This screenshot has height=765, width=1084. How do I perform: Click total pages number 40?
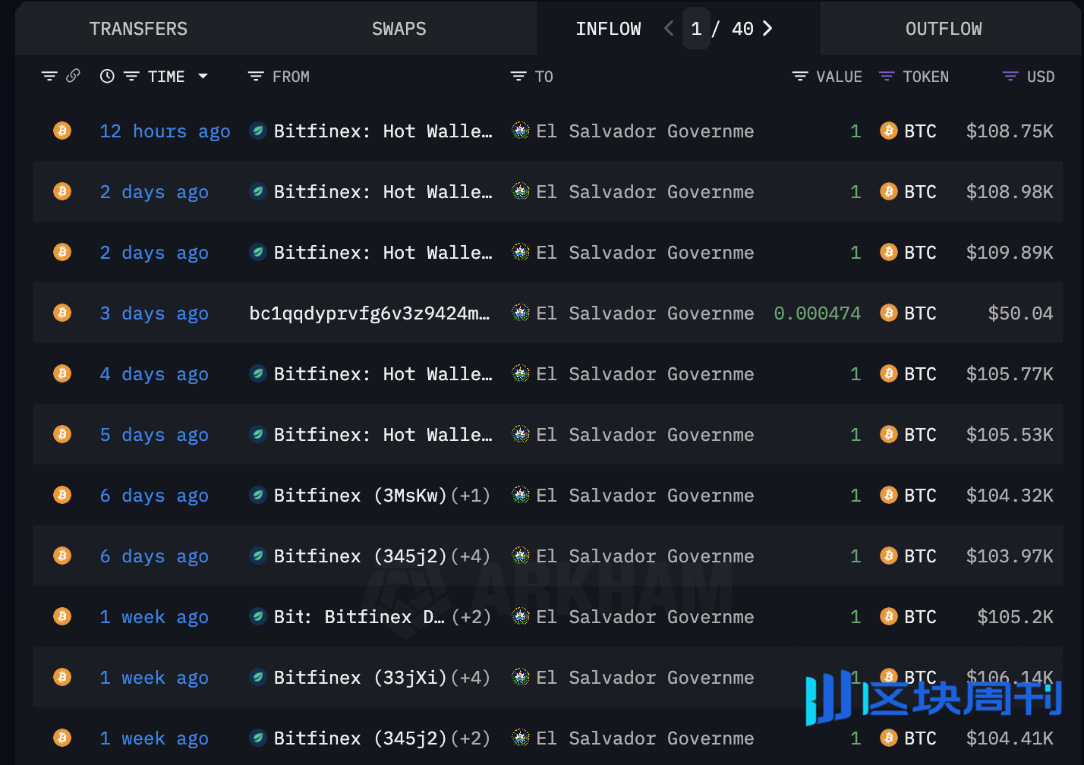coord(742,29)
